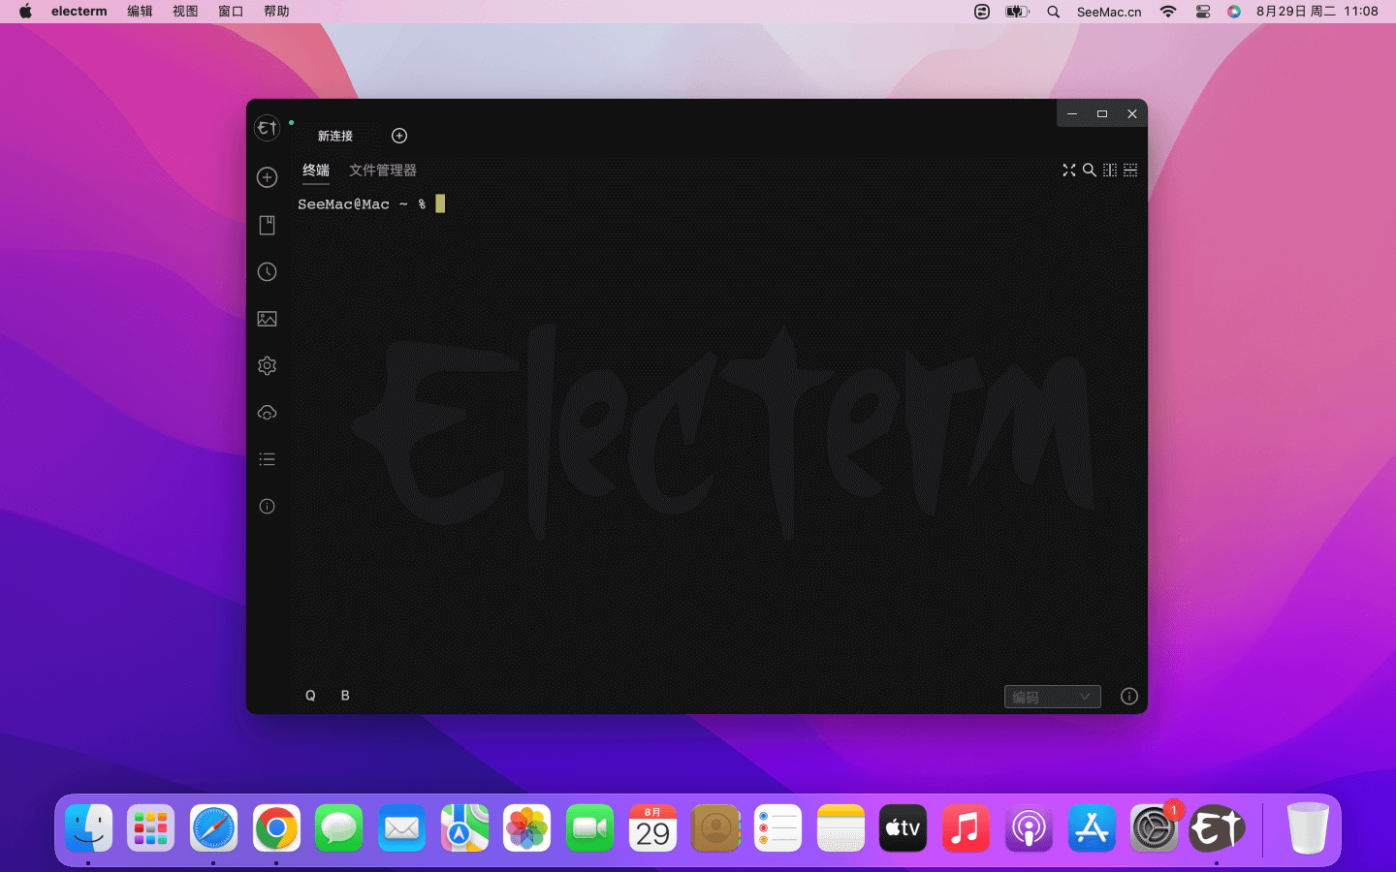Show terminal info icon at bottom right

pyautogui.click(x=1129, y=696)
